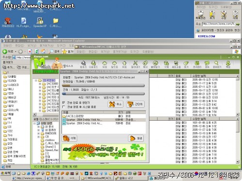Expand the 내 컴퓨터 tree node
Viewport: 242px width, 181px height.
click(x=39, y=130)
